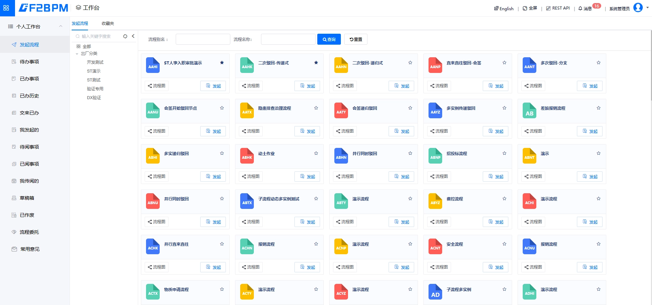Open the AAYZ process file icon
This screenshot has height=305, width=652.
(435, 110)
